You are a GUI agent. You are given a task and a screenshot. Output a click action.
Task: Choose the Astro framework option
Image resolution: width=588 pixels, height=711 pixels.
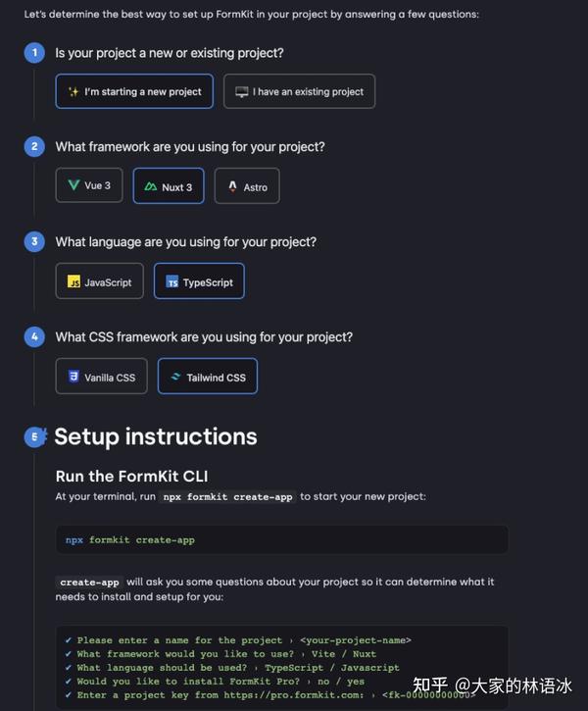(247, 186)
